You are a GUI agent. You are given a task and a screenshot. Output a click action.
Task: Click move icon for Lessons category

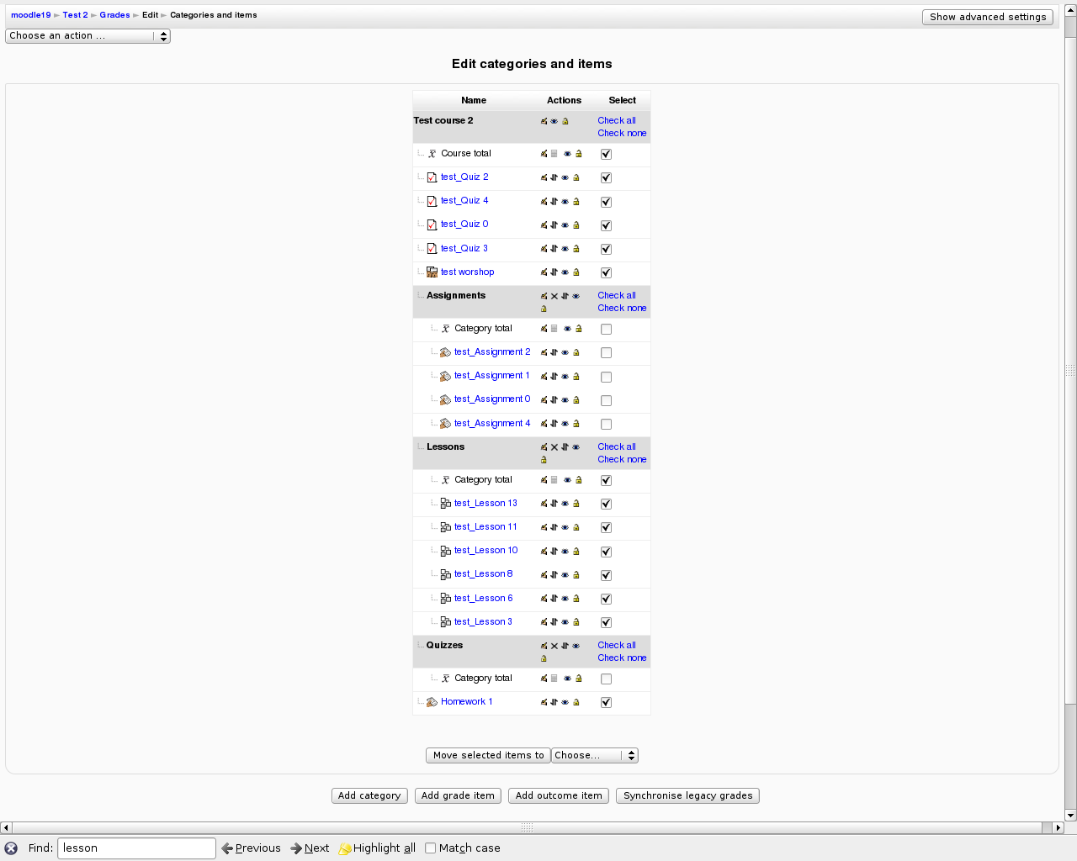[x=565, y=447]
